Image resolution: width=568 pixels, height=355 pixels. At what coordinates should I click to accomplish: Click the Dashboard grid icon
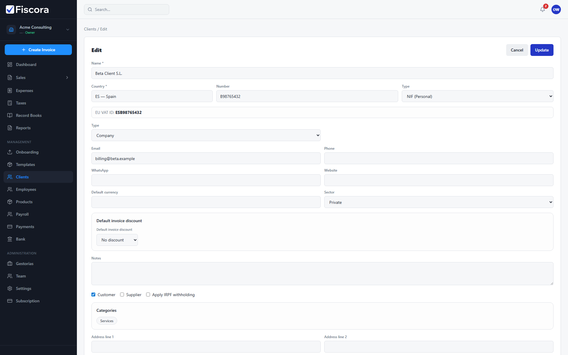tap(10, 64)
